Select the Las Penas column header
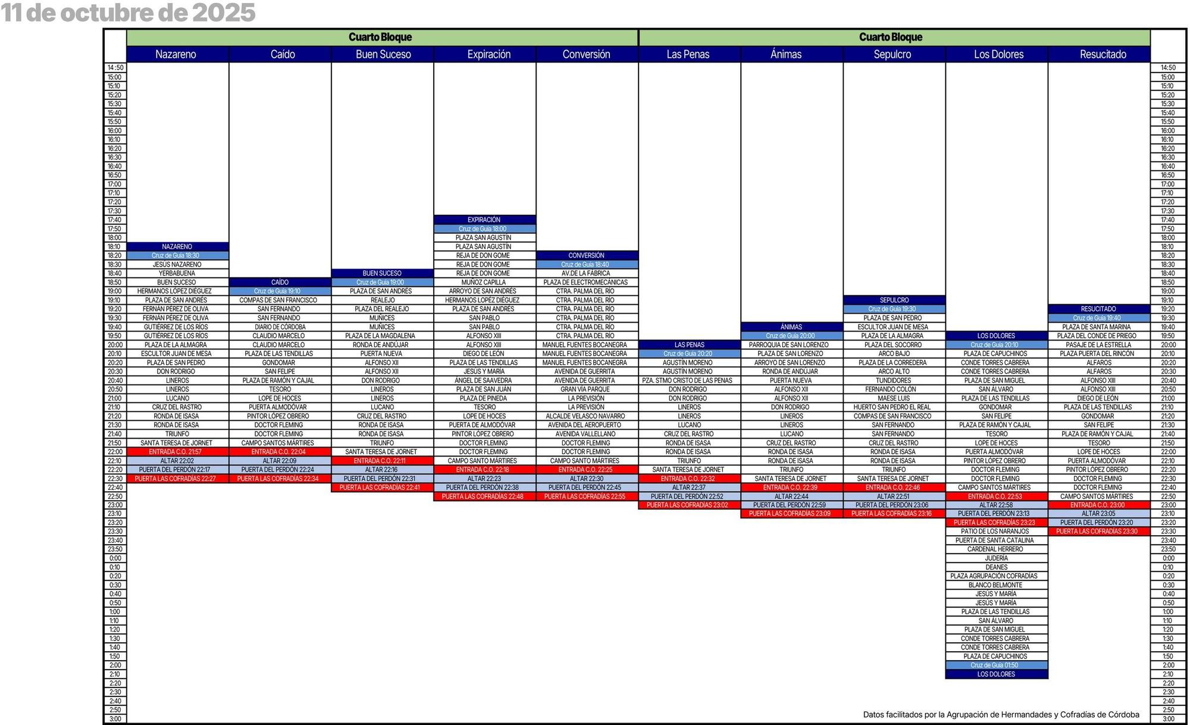The width and height of the screenshot is (1190, 725). click(x=688, y=54)
